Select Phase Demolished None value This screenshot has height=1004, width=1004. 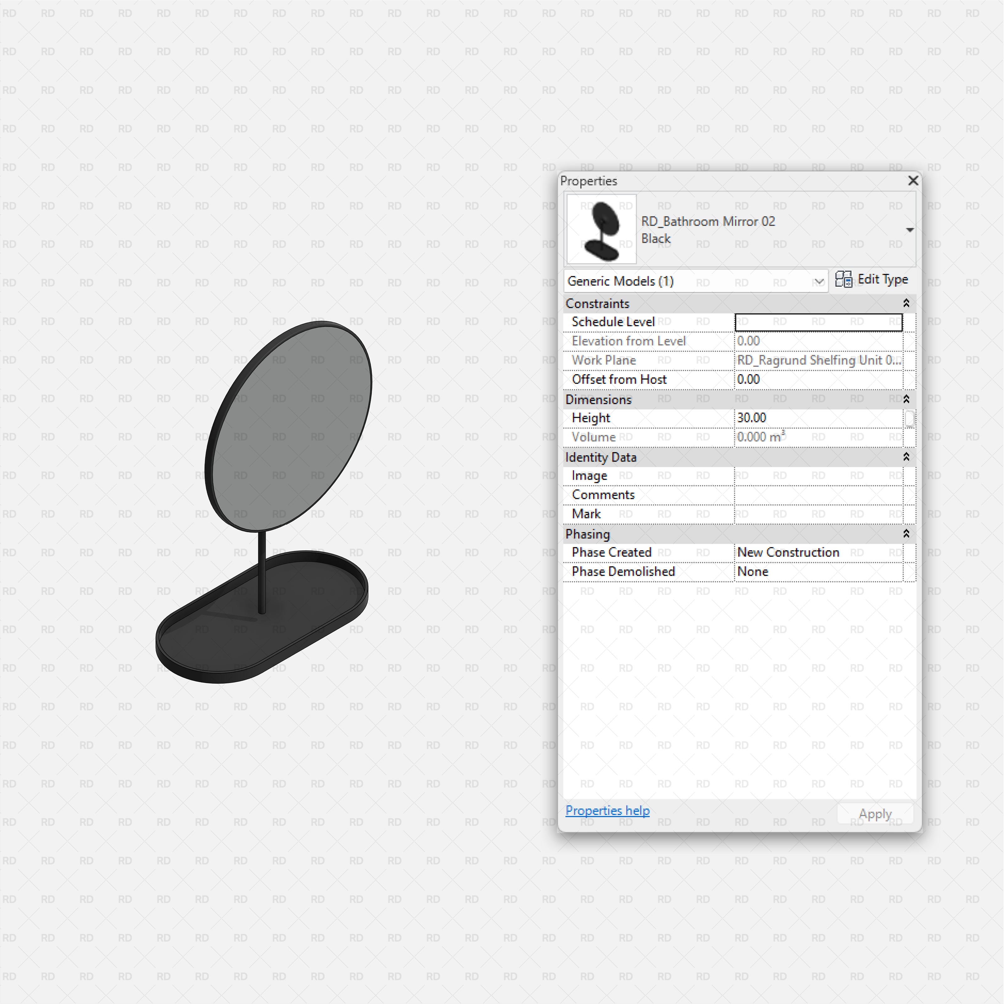pyautogui.click(x=818, y=572)
